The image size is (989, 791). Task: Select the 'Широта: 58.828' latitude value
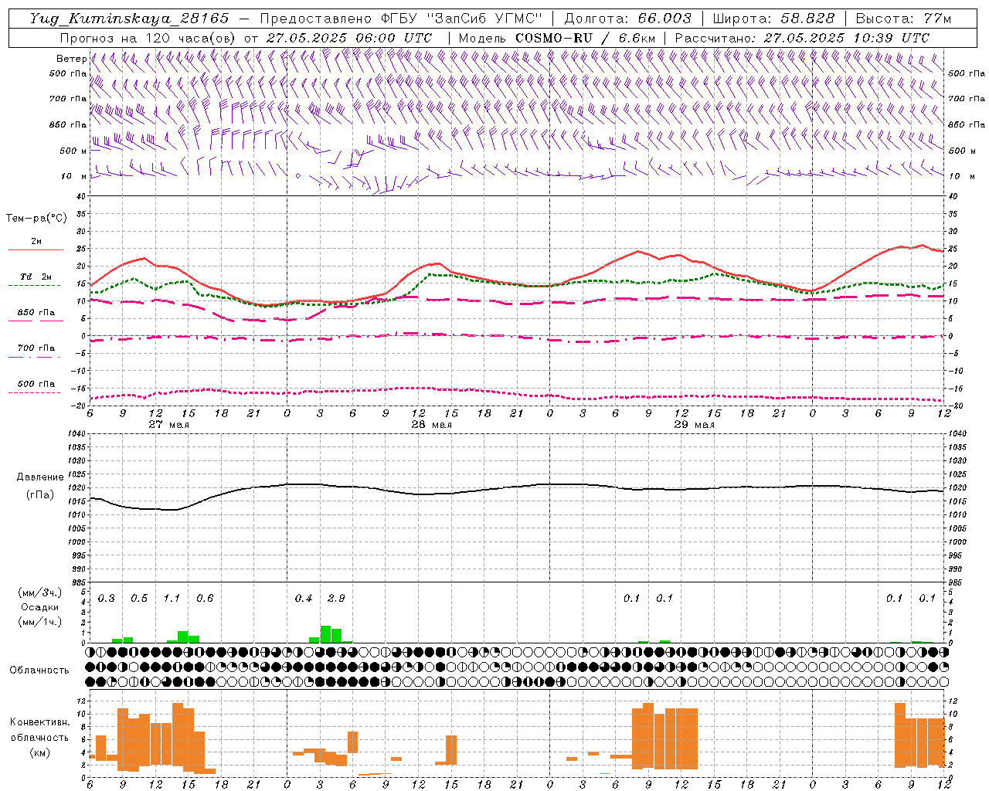pos(773,19)
